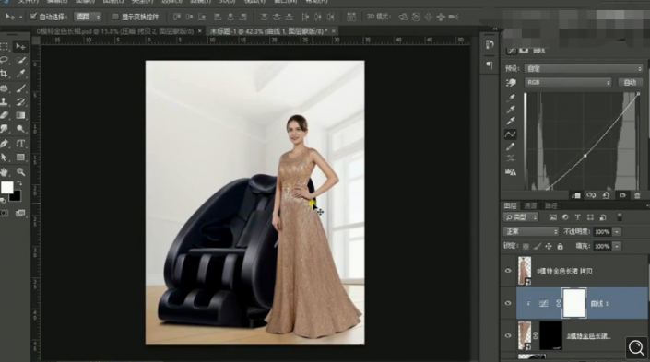The height and width of the screenshot is (362, 650).
Task: Select the Crop tool
Action: tap(5, 74)
